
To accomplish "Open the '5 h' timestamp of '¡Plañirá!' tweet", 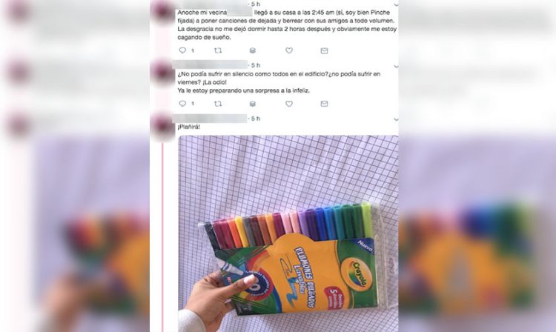I will (256, 119).
